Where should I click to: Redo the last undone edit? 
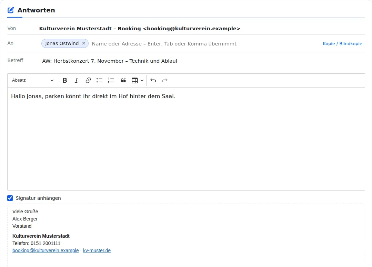click(x=165, y=80)
